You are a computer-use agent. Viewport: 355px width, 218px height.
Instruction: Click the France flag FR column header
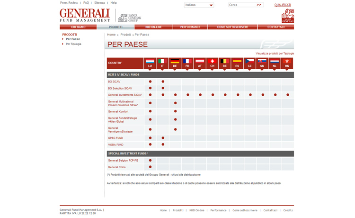pyautogui.click(x=187, y=63)
